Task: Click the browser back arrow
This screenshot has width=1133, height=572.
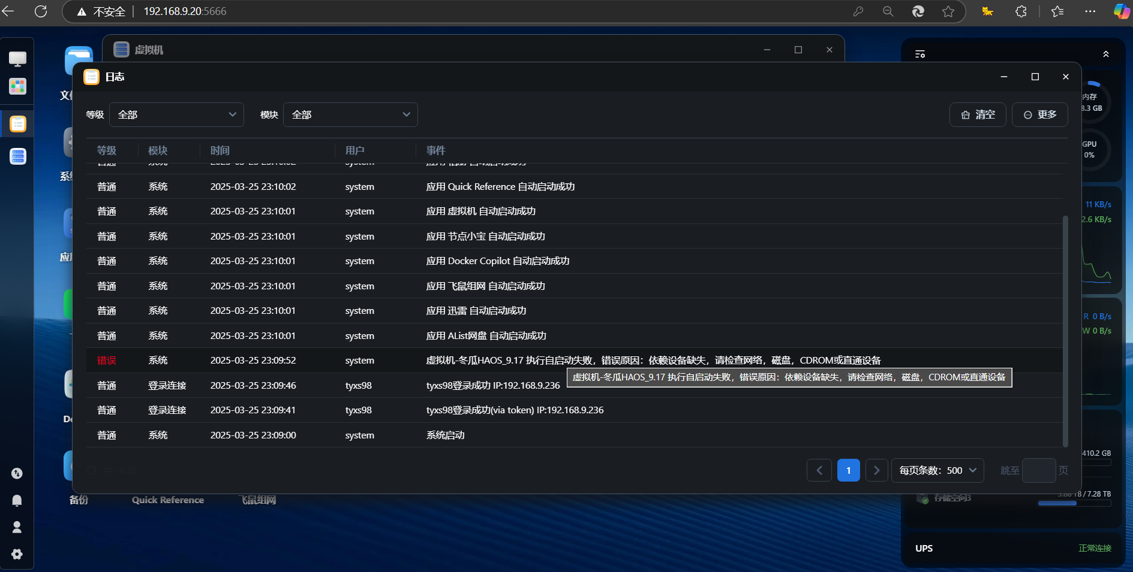Action: pyautogui.click(x=8, y=11)
